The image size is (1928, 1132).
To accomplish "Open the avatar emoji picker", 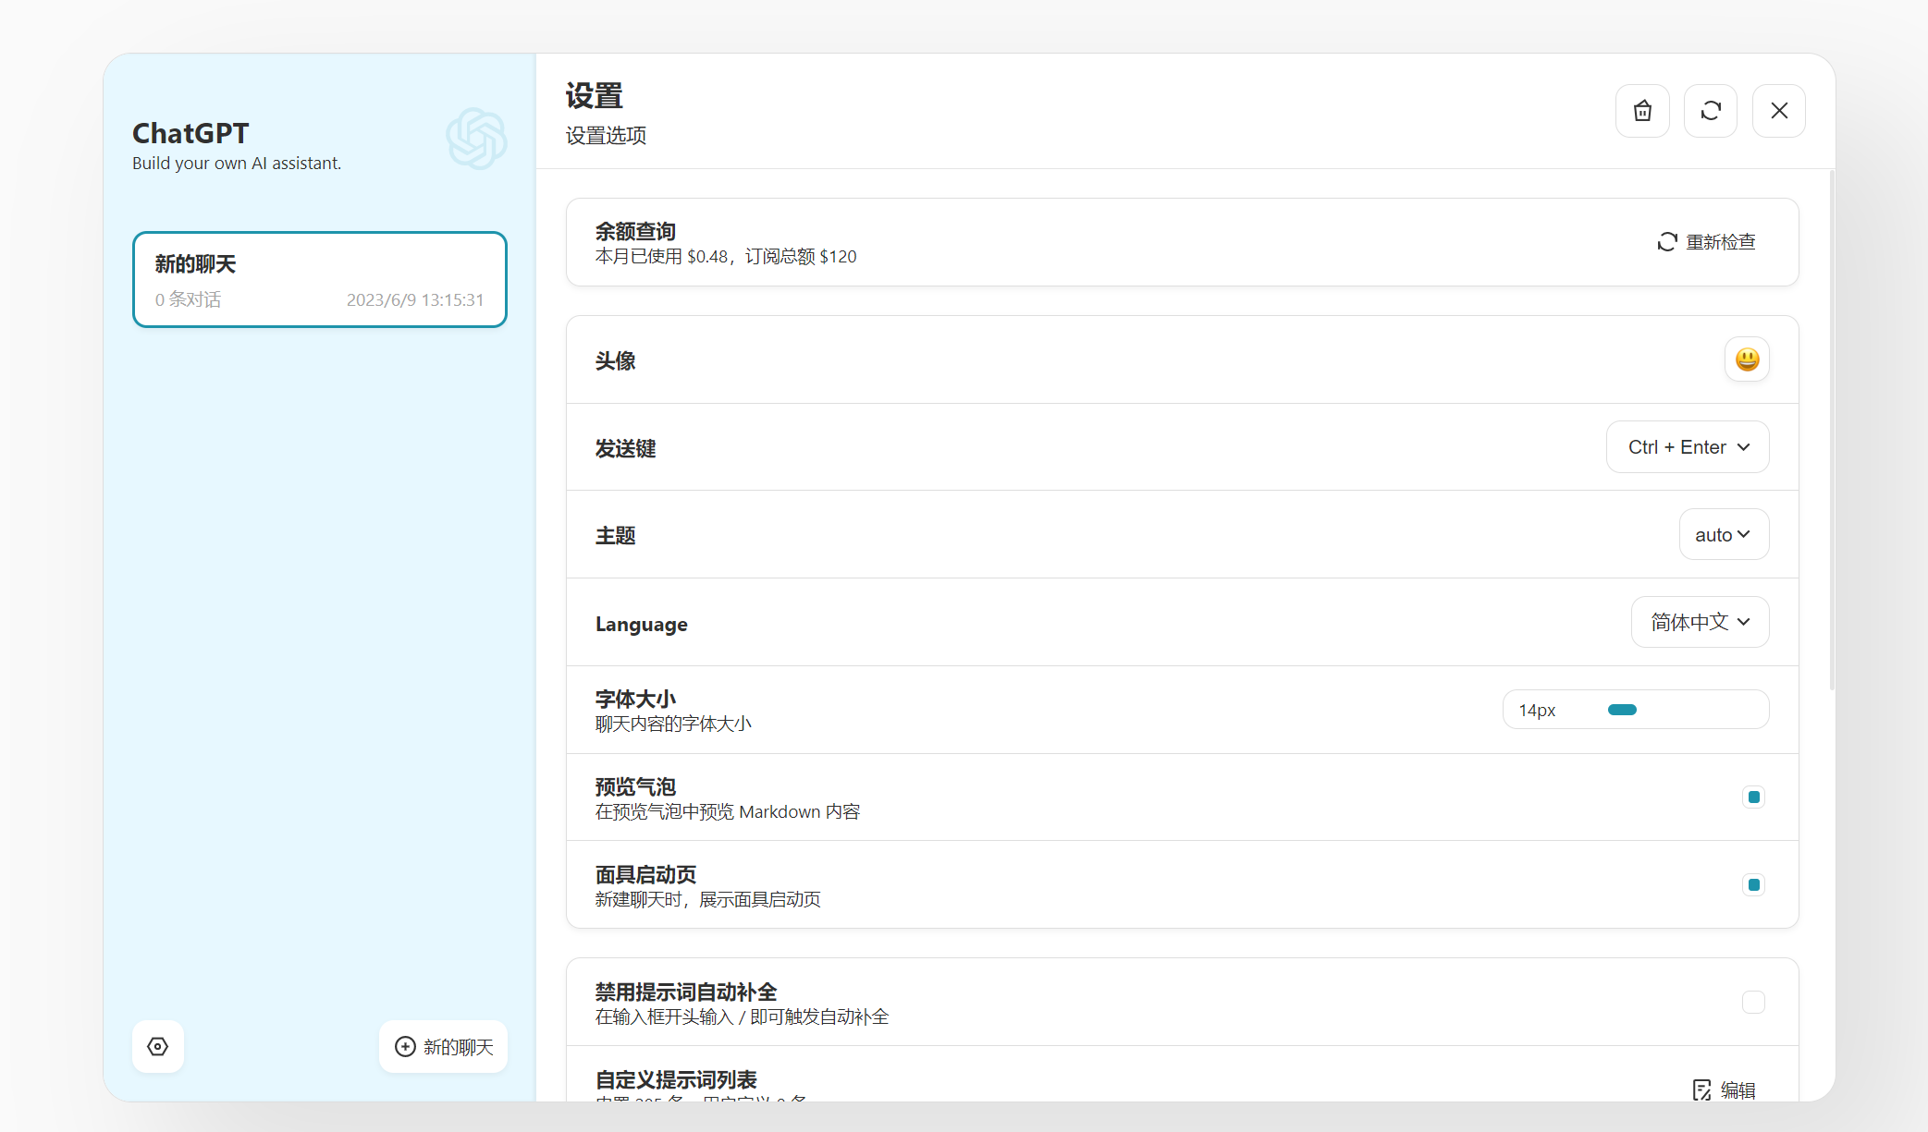I will (x=1747, y=359).
